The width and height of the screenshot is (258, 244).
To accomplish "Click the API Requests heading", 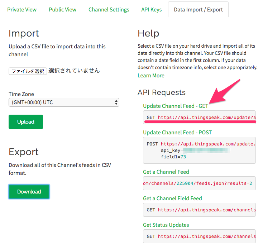I will pos(162,92).
